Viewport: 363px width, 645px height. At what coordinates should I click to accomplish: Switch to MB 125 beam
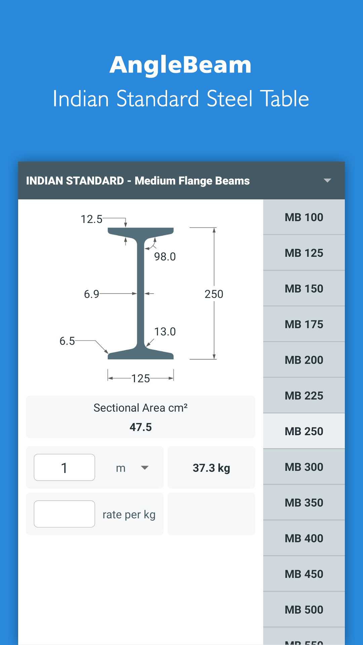point(304,253)
